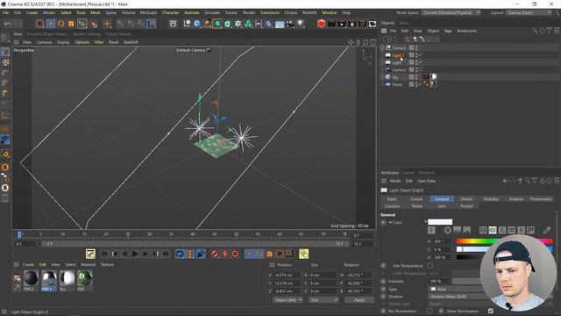Click the Attributes up arrow icon

(520, 181)
